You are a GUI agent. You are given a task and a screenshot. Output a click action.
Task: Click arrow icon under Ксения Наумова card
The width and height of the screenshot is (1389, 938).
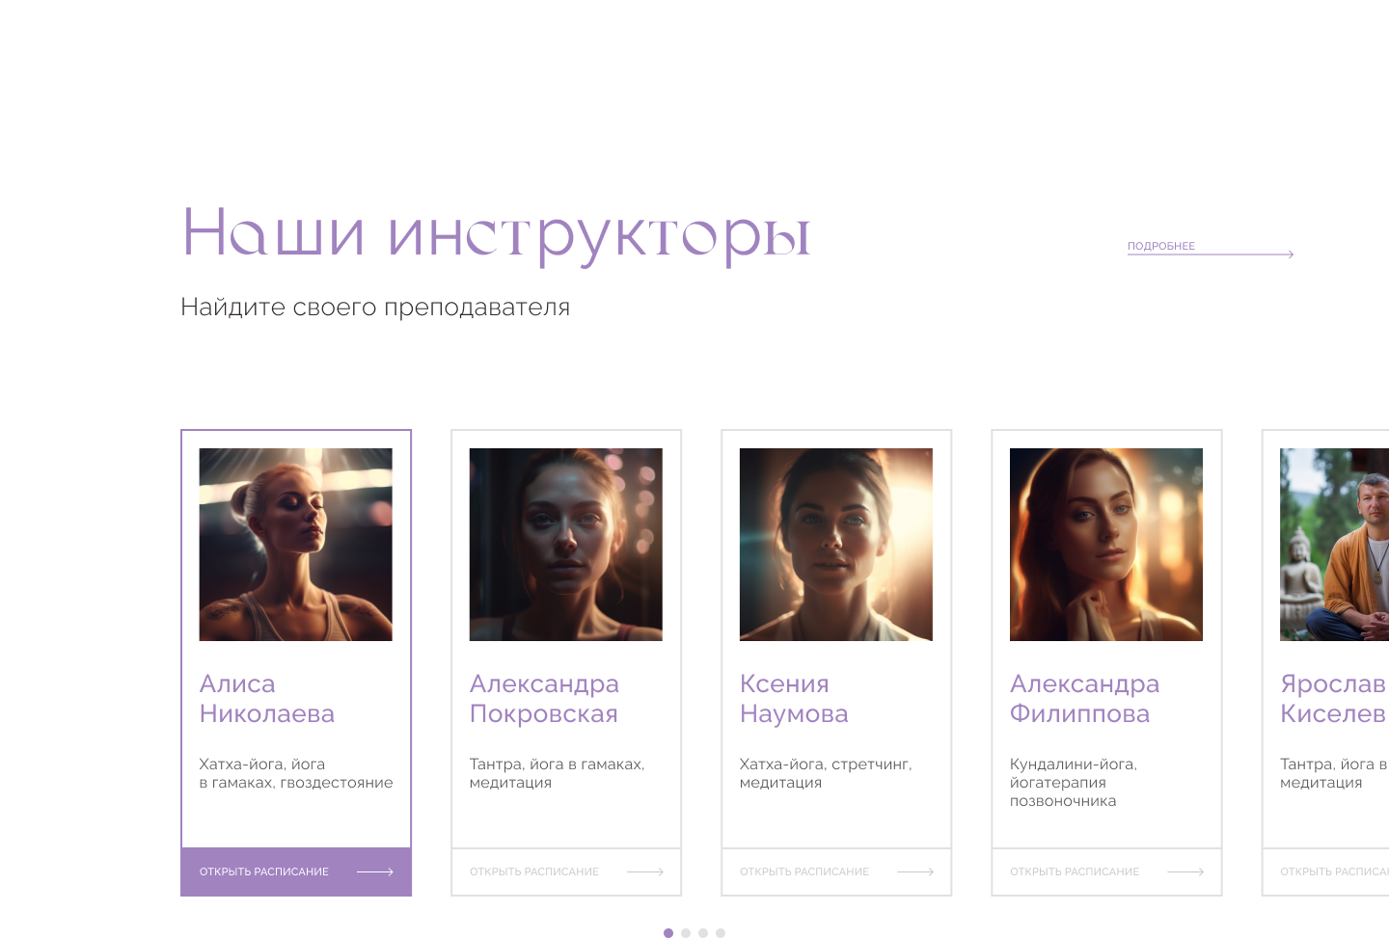point(915,871)
